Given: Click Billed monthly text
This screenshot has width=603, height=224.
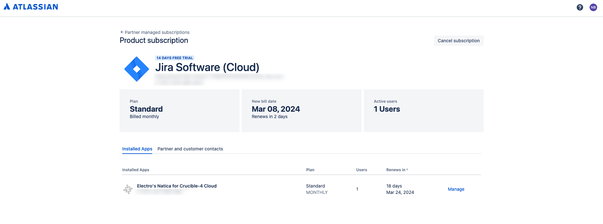Looking at the screenshot, I should point(144,116).
